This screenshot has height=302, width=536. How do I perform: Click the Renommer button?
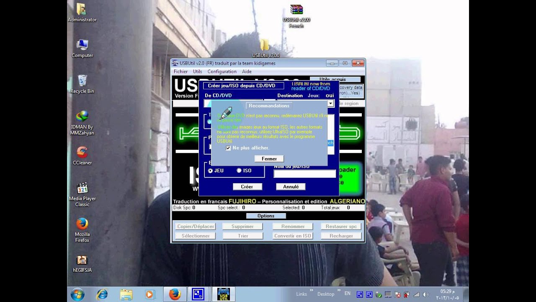293,226
